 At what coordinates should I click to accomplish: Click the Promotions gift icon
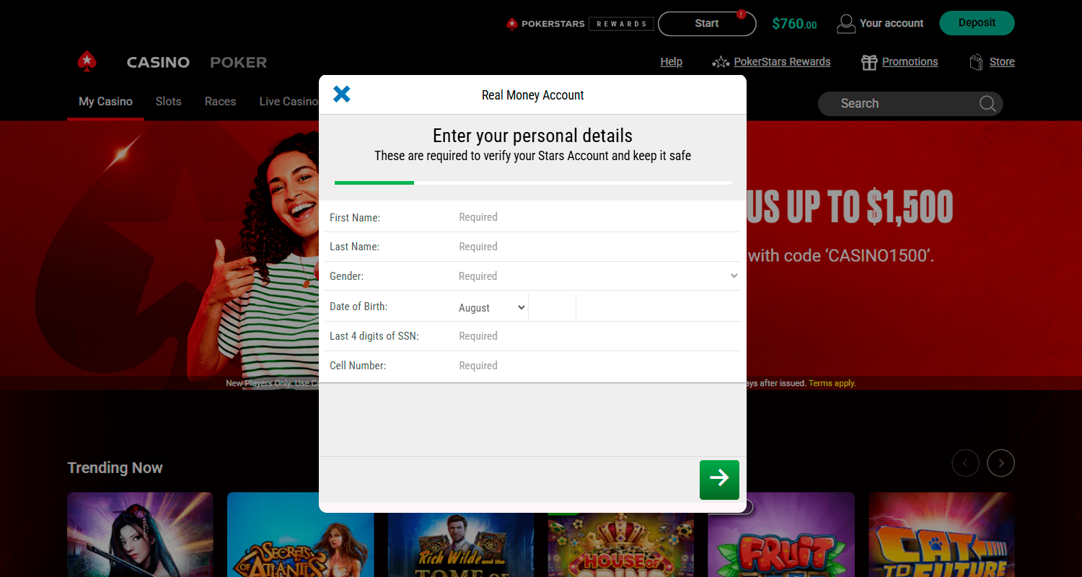[869, 62]
